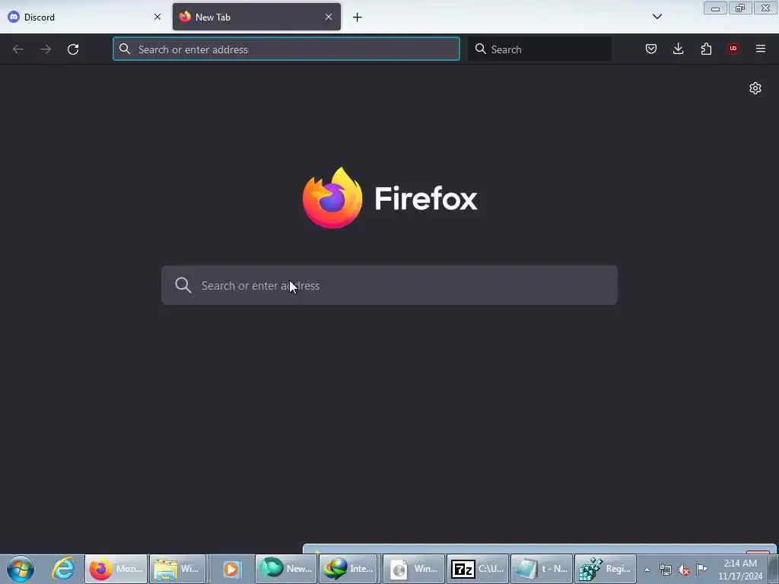Open the Registry Editor taskbar button

(x=605, y=569)
